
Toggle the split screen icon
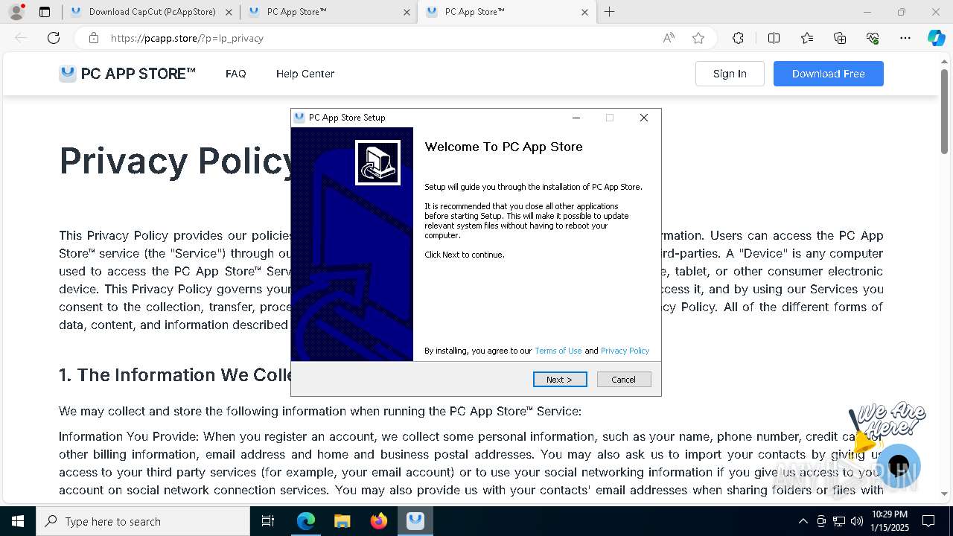(774, 38)
